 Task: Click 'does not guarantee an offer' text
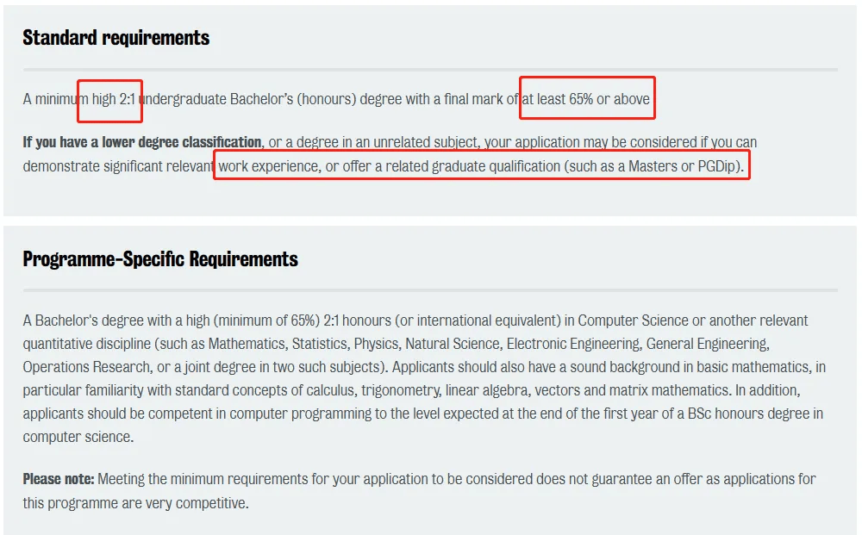(619, 479)
